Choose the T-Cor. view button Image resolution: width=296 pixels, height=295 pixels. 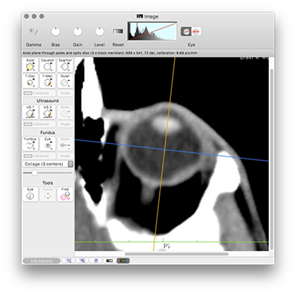[x=30, y=81]
